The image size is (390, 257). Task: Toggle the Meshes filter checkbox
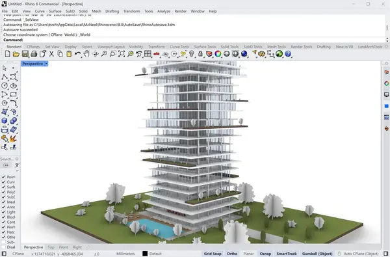[3, 202]
